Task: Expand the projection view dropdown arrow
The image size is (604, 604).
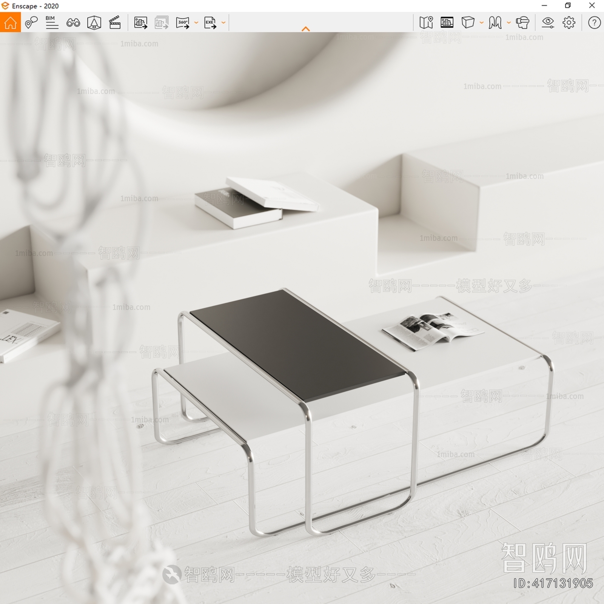Action: pos(481,23)
